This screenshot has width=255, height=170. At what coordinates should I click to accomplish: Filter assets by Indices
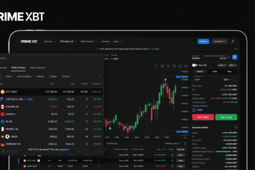[x=40, y=76]
